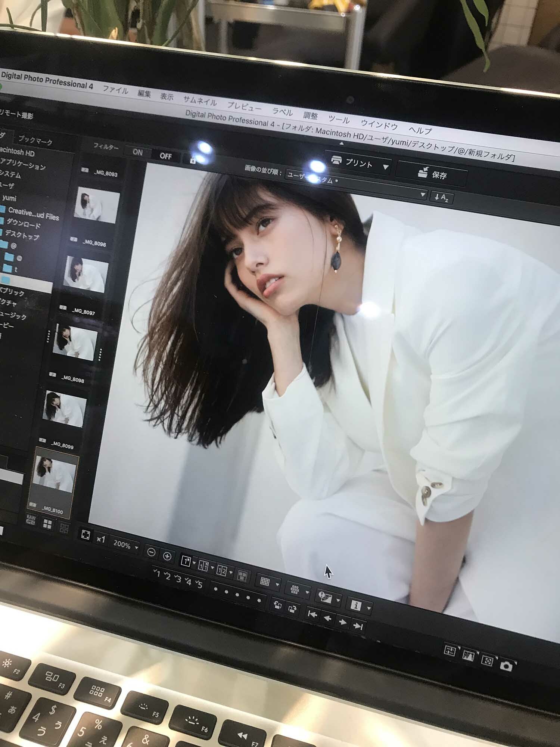
Task: Click the camera remote shooting icon
Action: click(x=506, y=666)
